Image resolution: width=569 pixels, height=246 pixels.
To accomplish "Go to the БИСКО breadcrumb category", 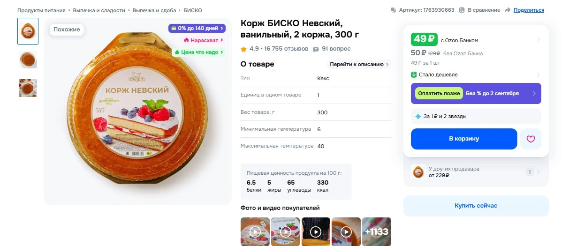I will tap(193, 10).
